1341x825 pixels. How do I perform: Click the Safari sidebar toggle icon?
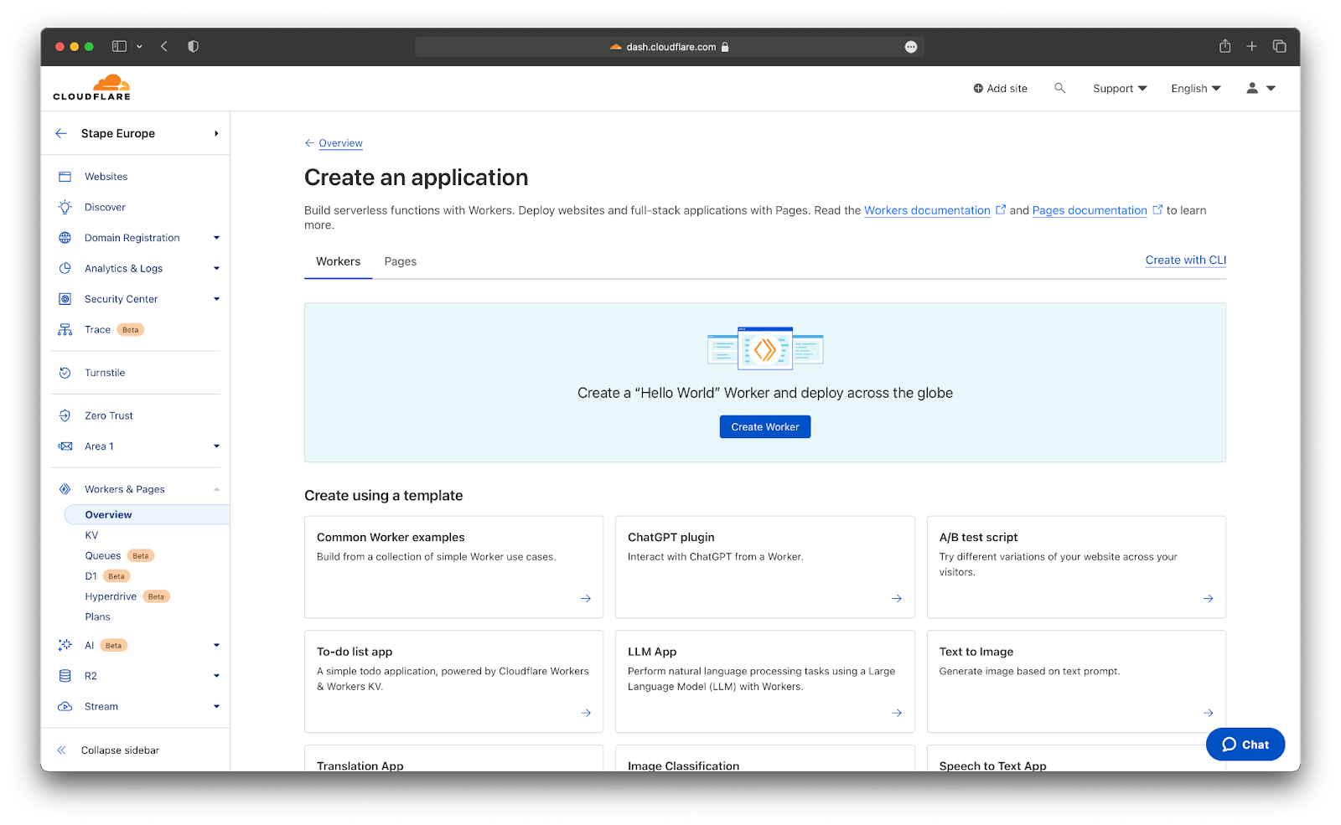120,47
